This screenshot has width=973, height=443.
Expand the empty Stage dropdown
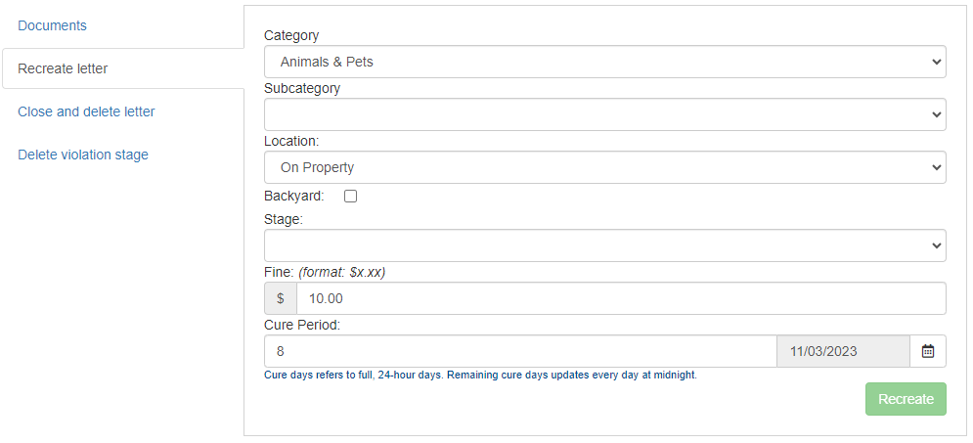[x=605, y=245]
